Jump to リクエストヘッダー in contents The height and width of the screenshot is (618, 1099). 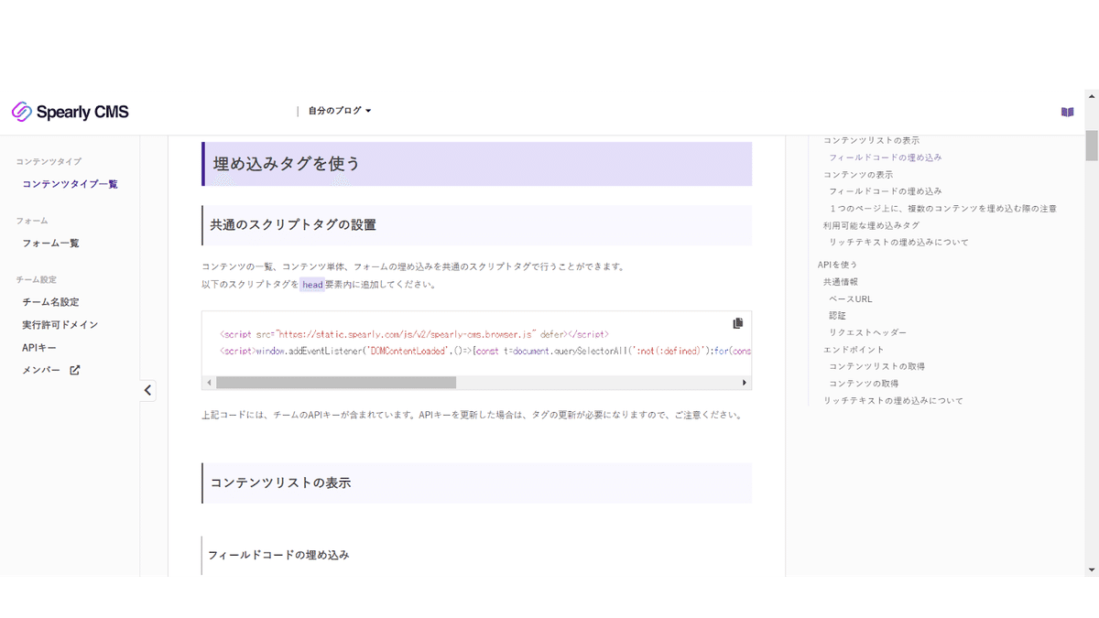tap(867, 332)
